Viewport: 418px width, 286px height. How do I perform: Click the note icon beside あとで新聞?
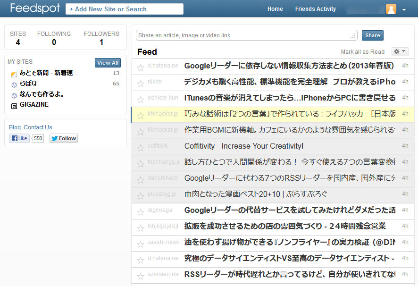[13, 74]
